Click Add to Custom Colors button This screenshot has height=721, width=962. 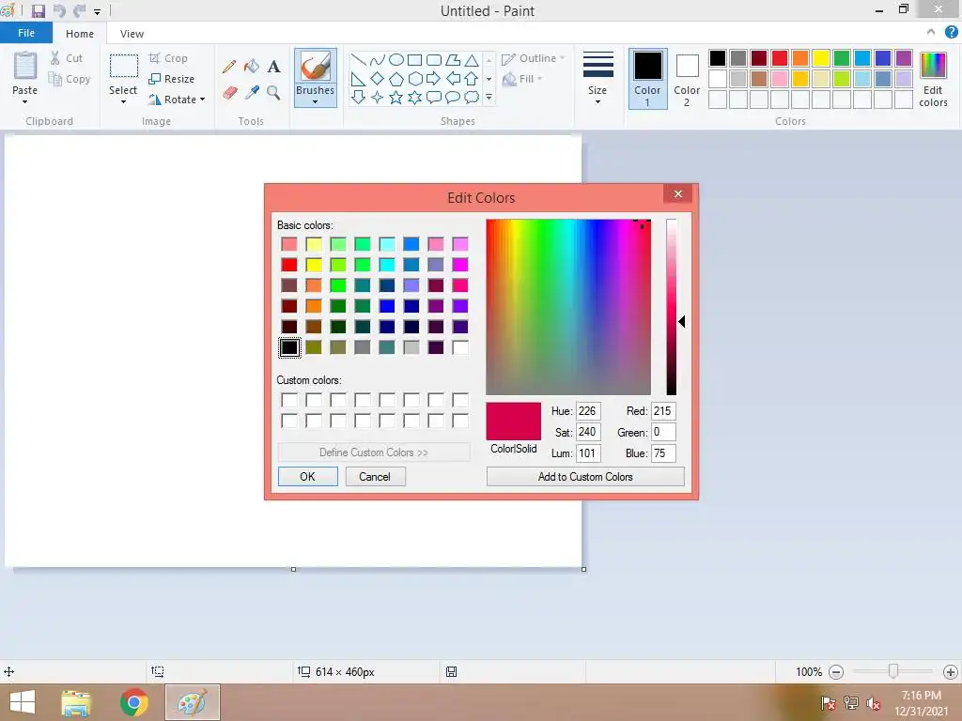(585, 476)
